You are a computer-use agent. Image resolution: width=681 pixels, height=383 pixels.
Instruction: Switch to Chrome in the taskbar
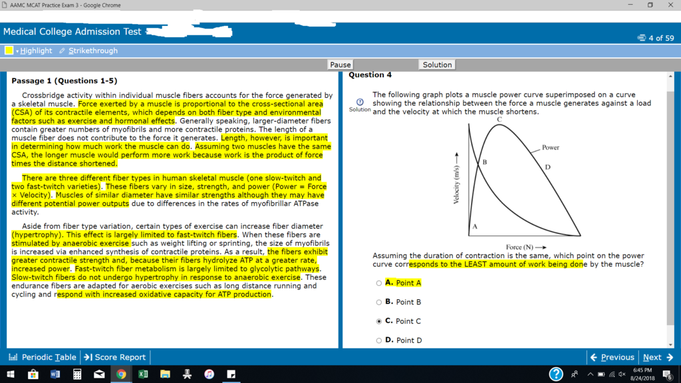(x=121, y=374)
